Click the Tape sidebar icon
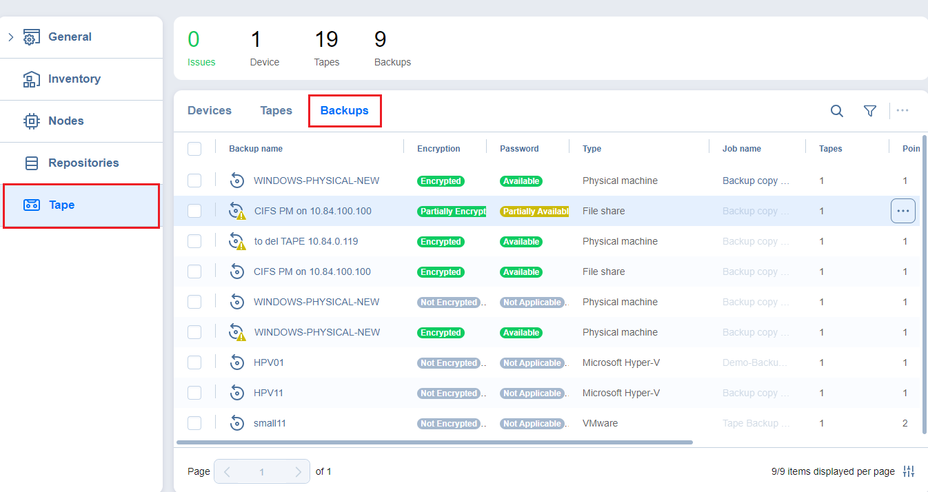 [32, 205]
